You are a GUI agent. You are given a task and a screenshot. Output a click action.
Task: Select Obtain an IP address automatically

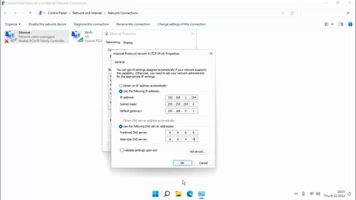(x=121, y=86)
